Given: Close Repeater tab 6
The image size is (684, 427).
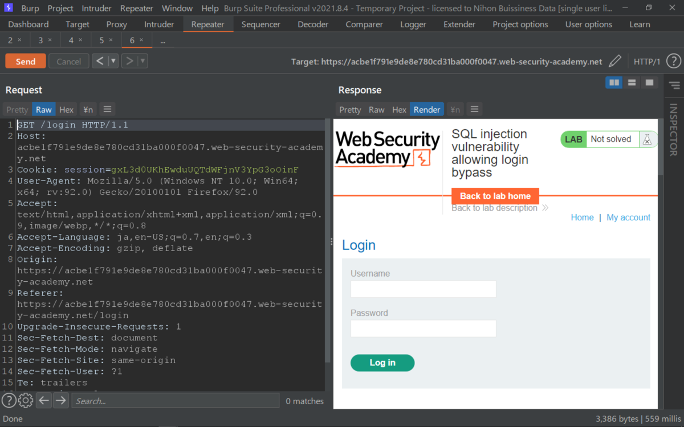Looking at the screenshot, I should (141, 40).
